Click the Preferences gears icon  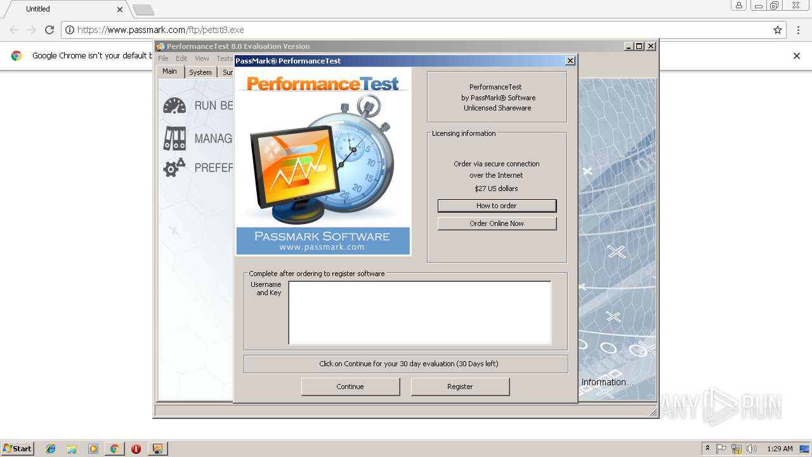(x=174, y=168)
